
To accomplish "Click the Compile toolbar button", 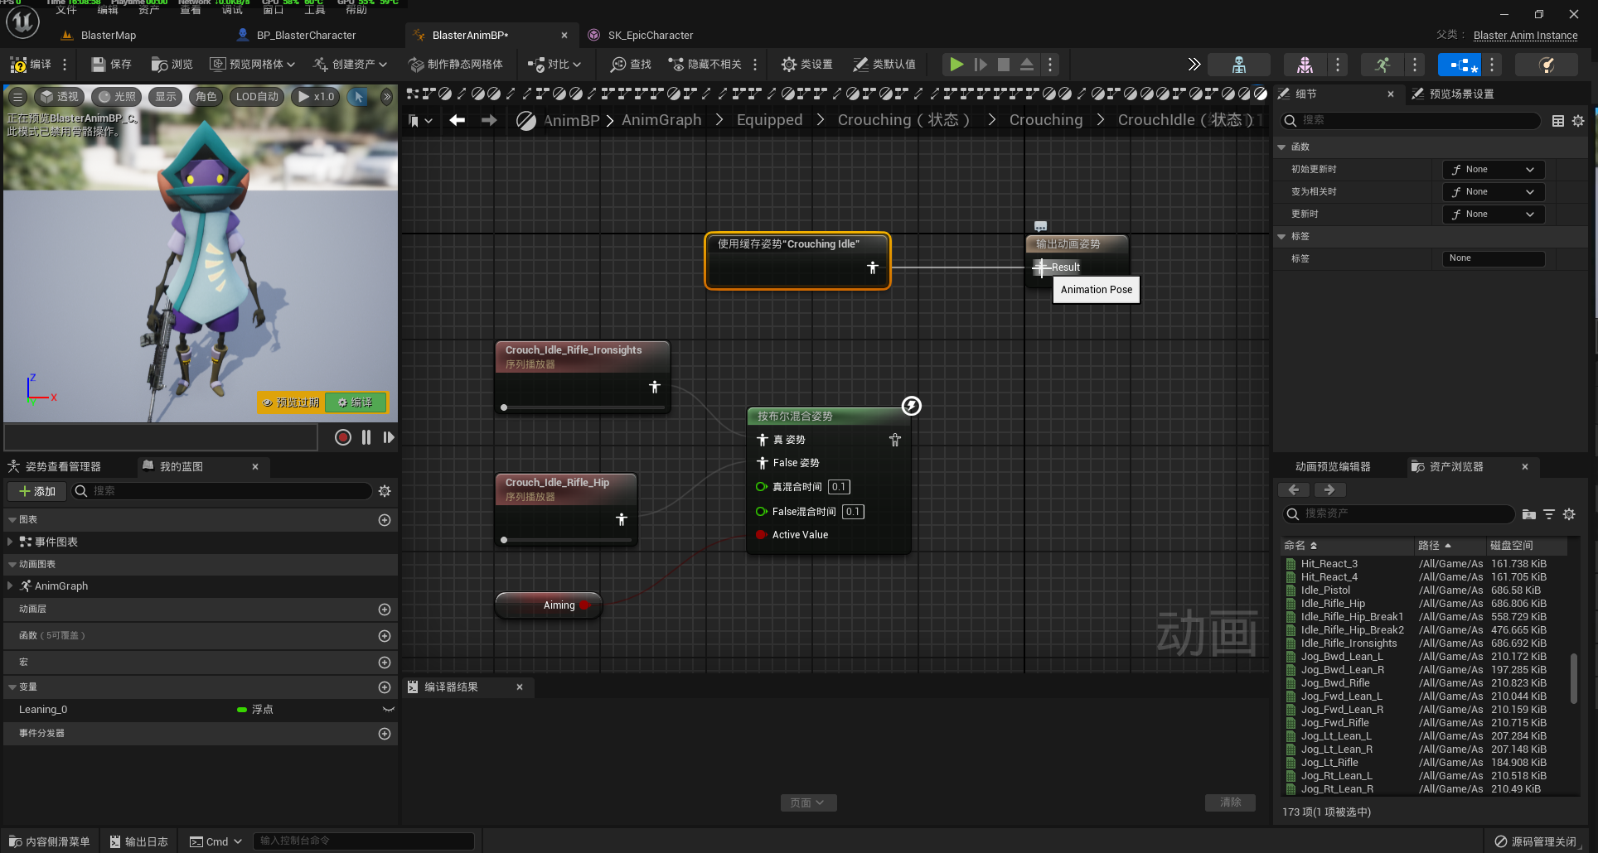I will 31,64.
